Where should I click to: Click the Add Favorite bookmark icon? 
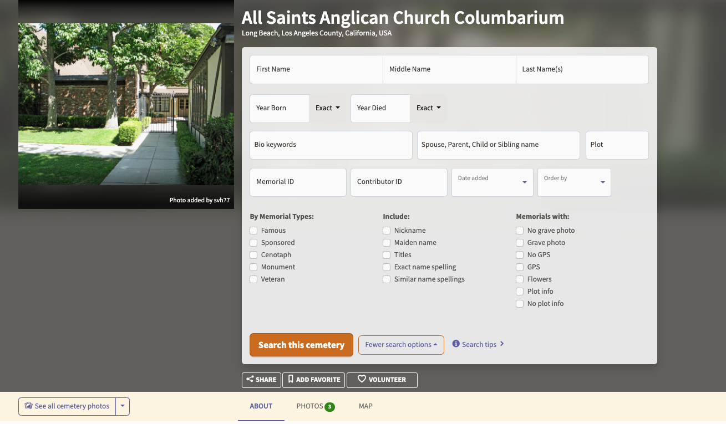[x=291, y=380]
